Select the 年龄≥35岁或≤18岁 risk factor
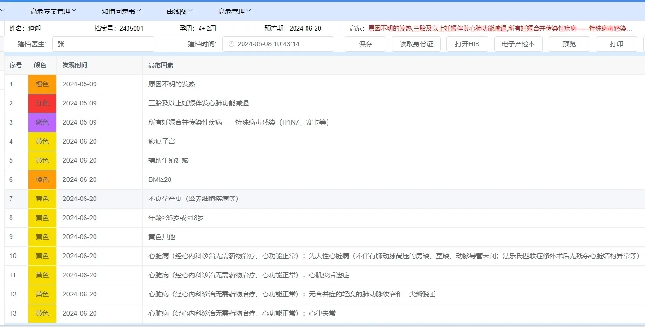The image size is (645, 327). 176,218
